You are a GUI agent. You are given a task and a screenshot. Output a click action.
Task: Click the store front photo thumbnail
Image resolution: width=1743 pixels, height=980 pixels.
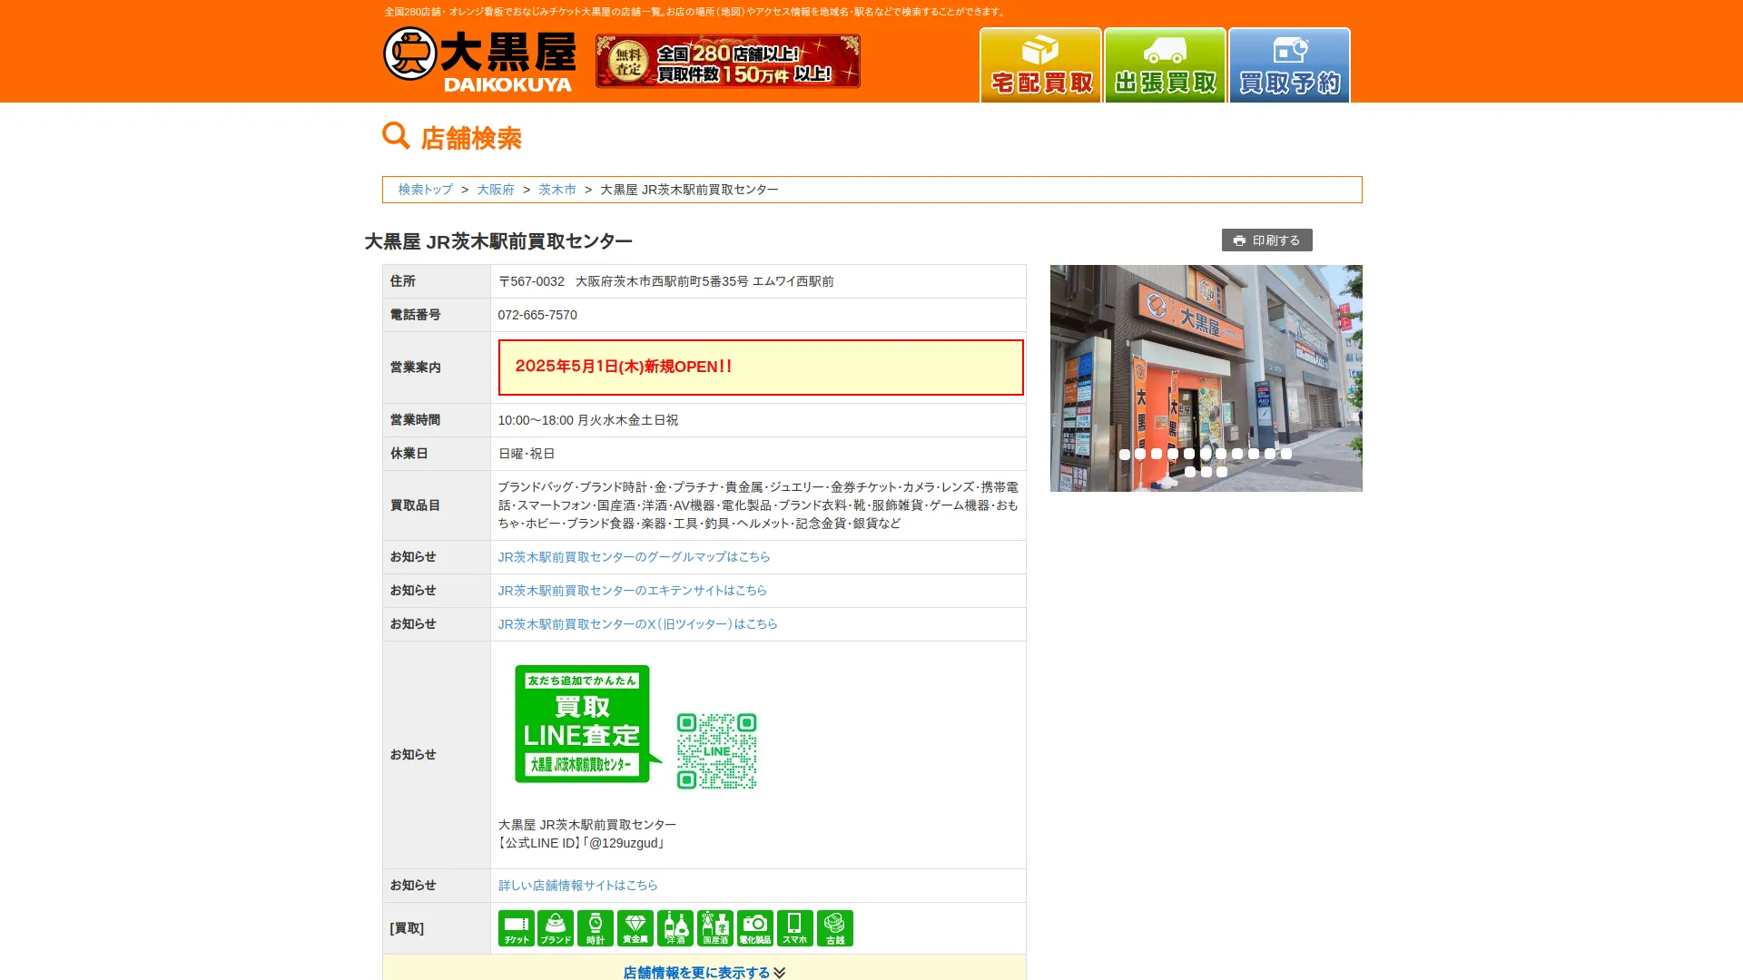(1206, 378)
